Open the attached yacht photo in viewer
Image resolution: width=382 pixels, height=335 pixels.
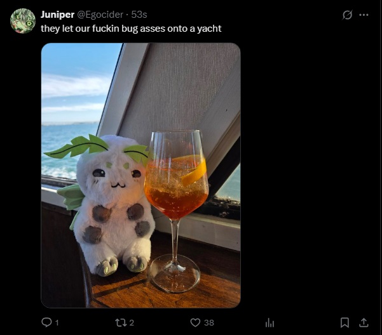(141, 175)
